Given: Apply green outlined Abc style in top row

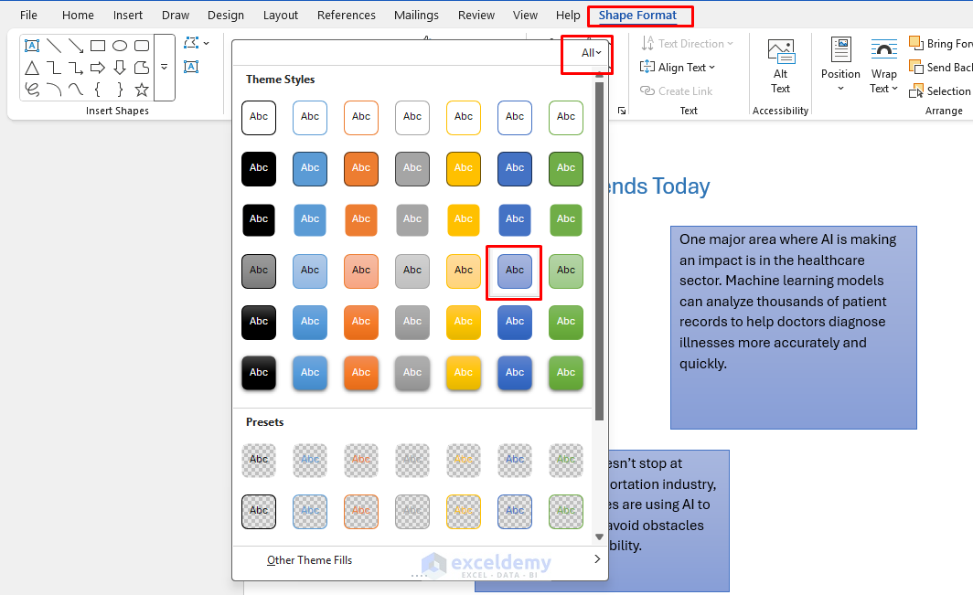Looking at the screenshot, I should (566, 117).
